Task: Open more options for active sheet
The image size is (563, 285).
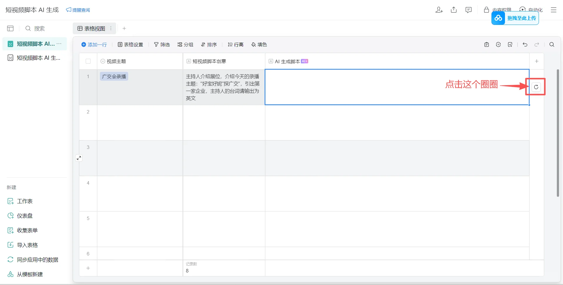Action: pyautogui.click(x=59, y=44)
